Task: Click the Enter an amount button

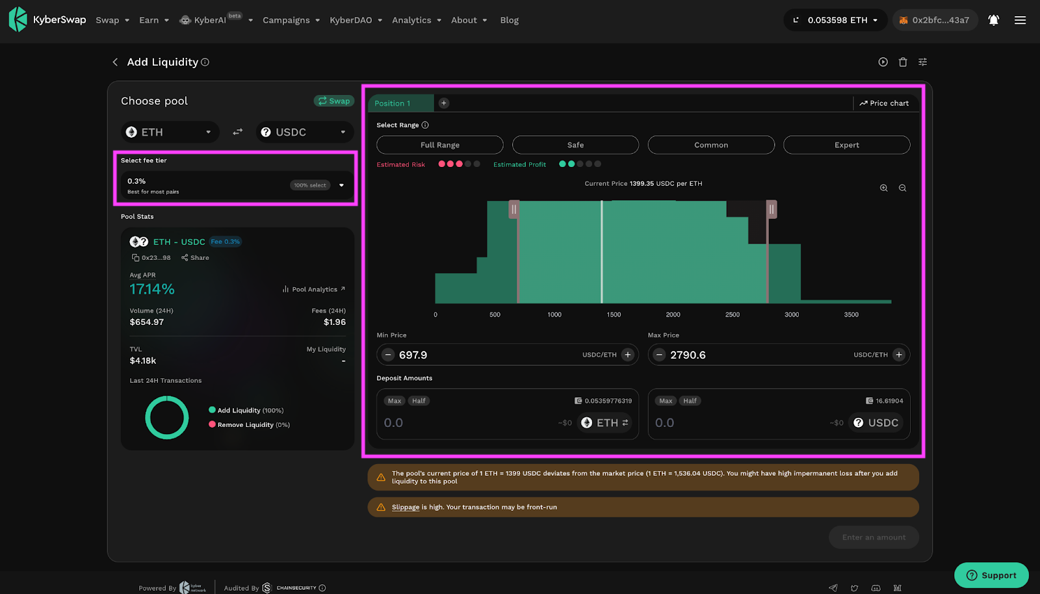Action: click(874, 537)
